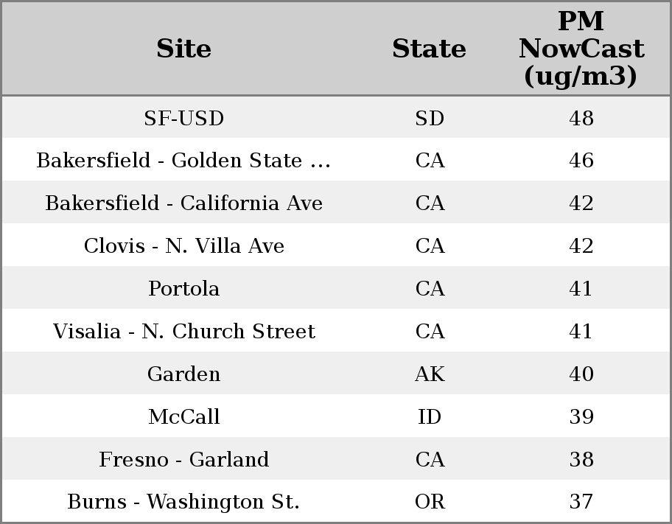
Task: Select the McCall site row
Action: tap(183, 416)
